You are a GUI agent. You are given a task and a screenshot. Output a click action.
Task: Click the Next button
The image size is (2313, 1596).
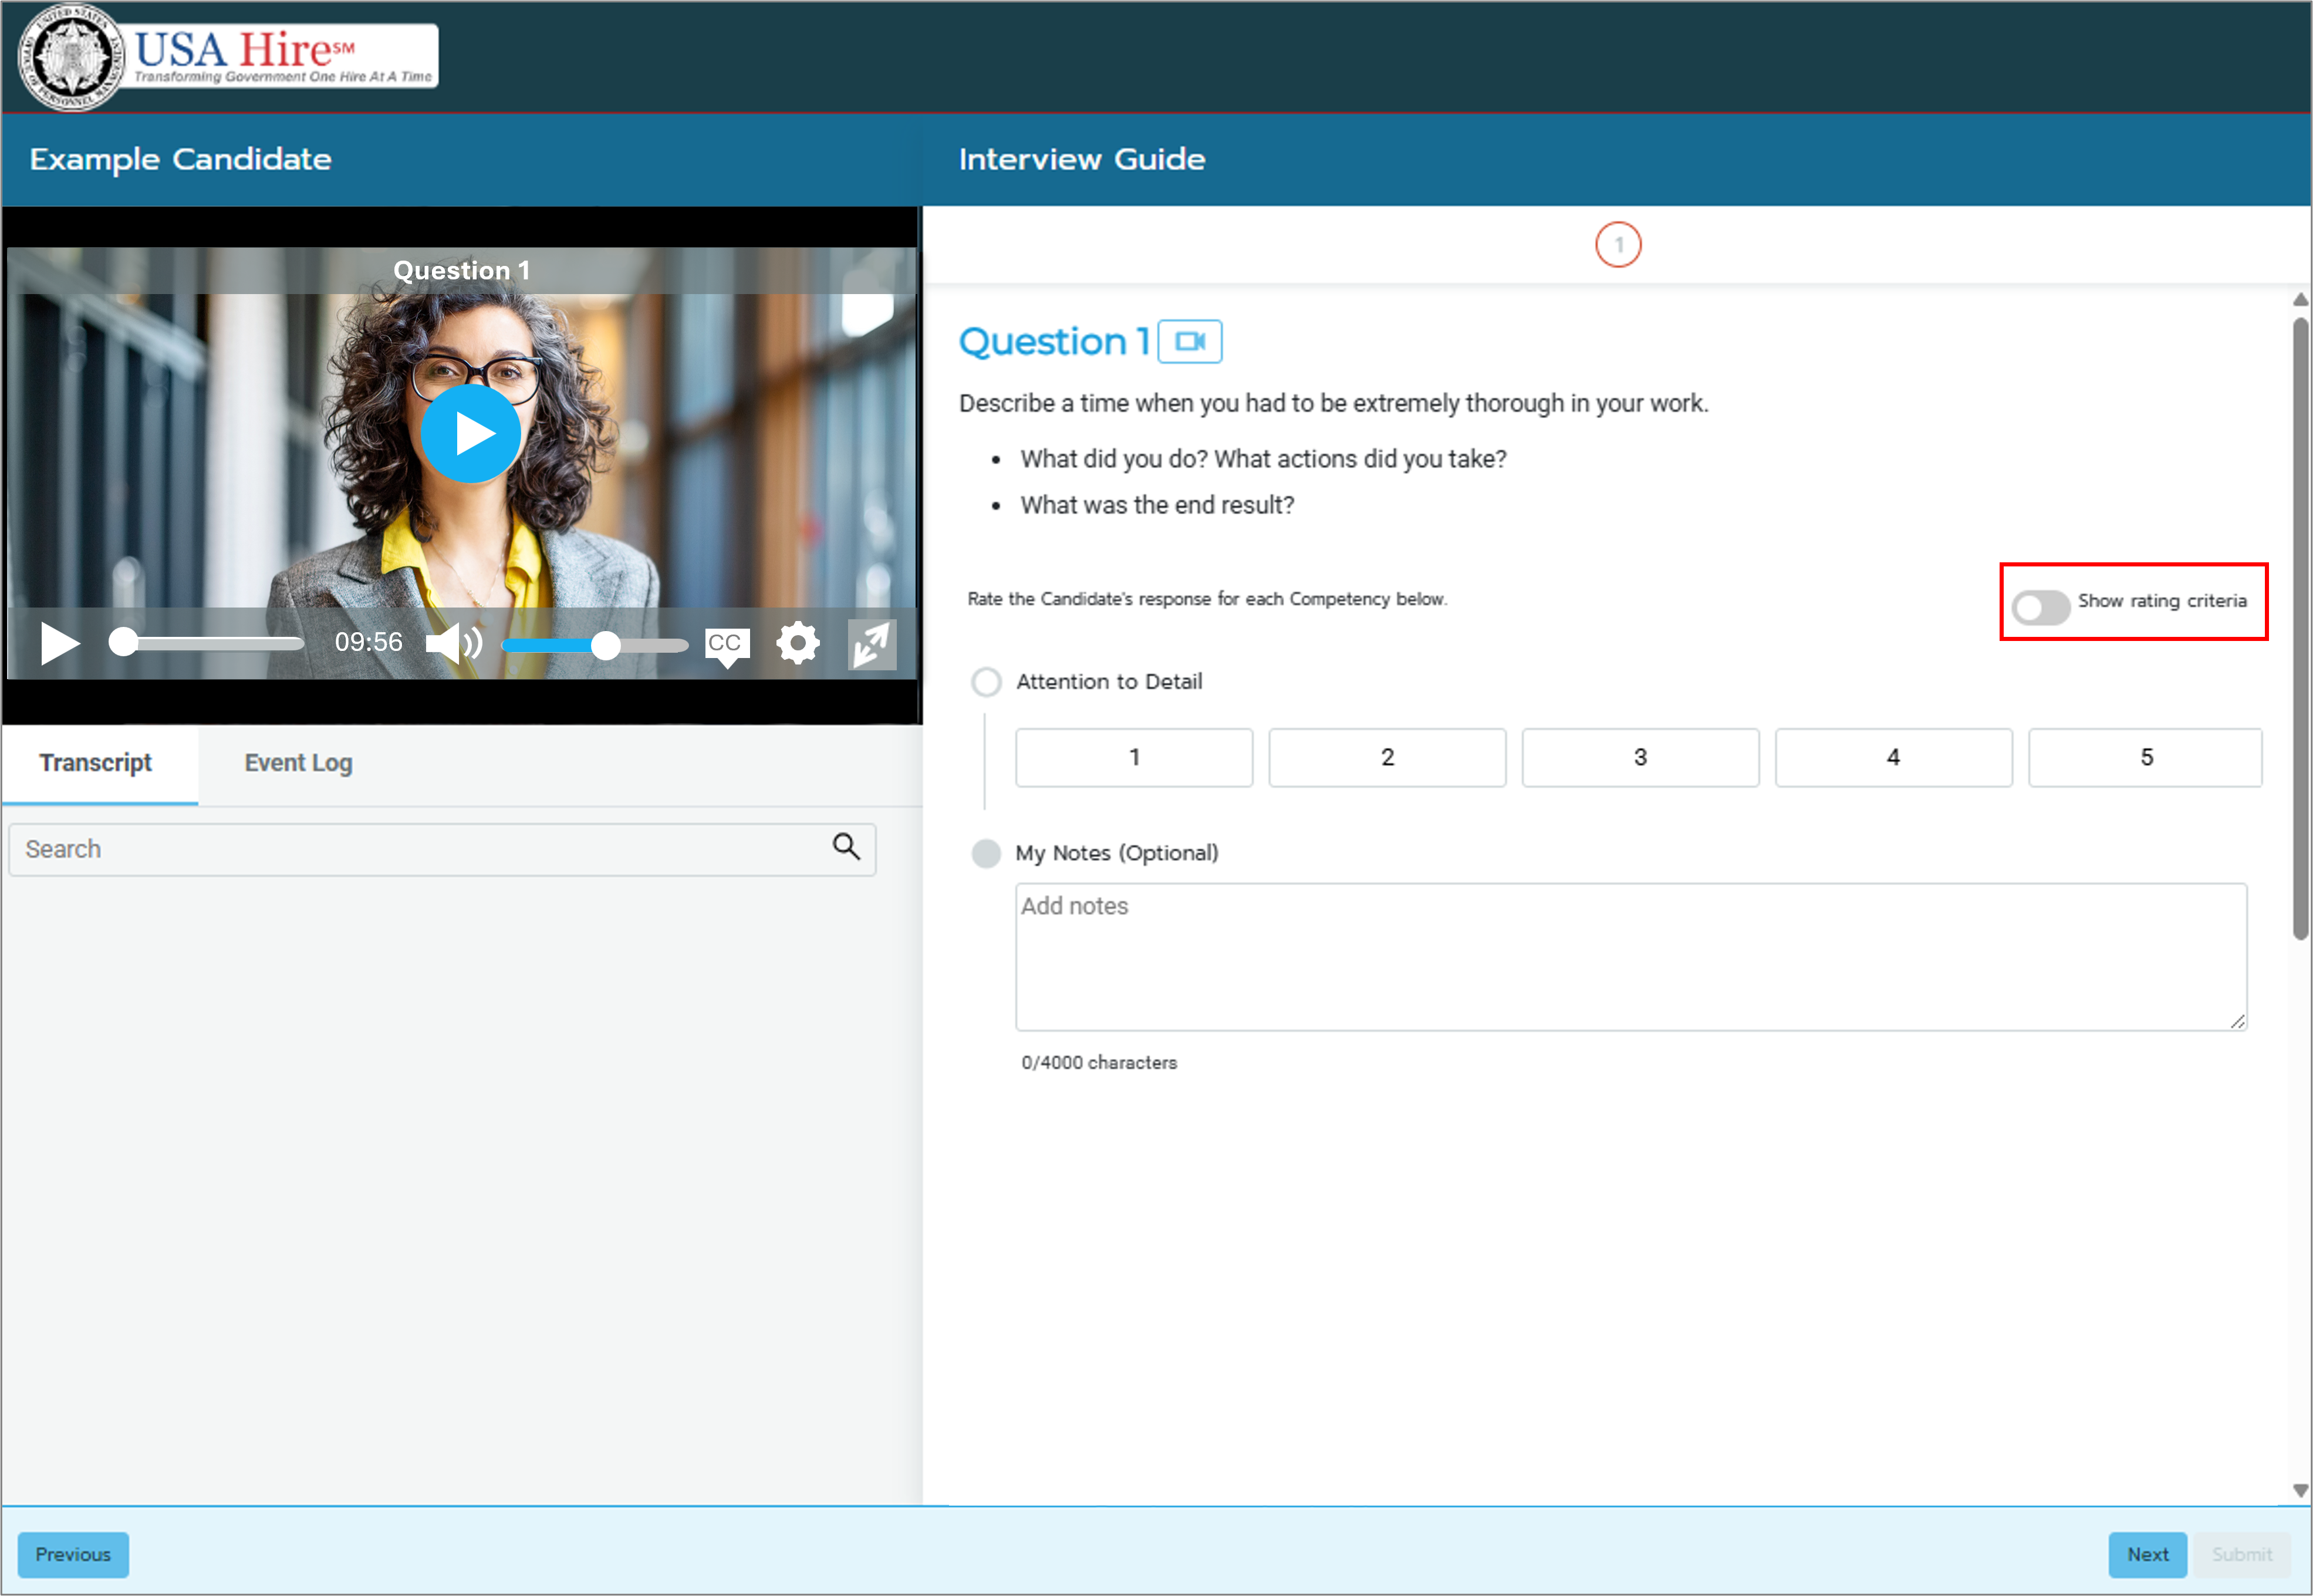2147,1554
